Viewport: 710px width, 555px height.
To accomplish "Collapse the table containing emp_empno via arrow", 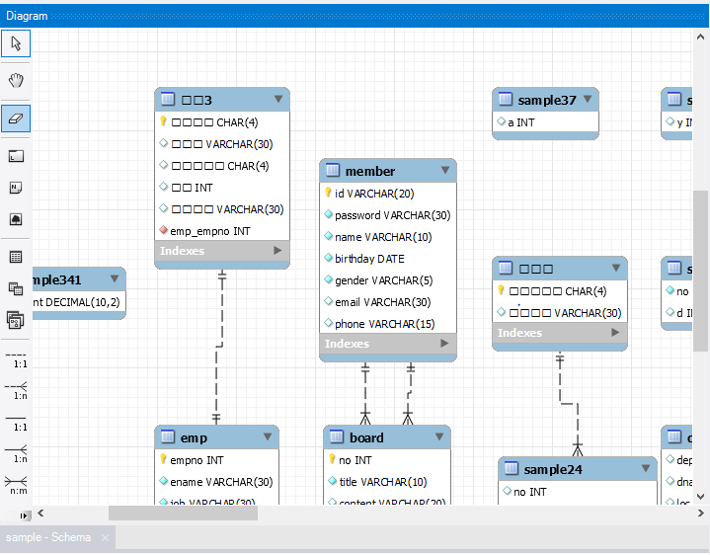I will [x=278, y=99].
